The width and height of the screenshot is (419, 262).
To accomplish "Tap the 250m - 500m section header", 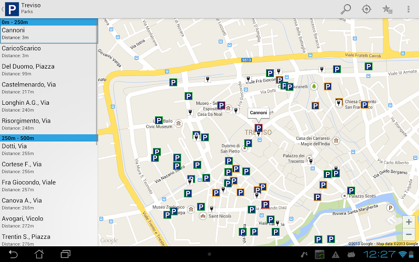I will click(x=49, y=138).
